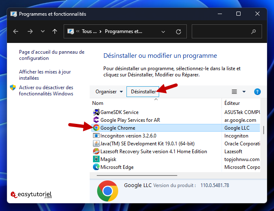Expand the address bar history dropdown

(x=163, y=32)
